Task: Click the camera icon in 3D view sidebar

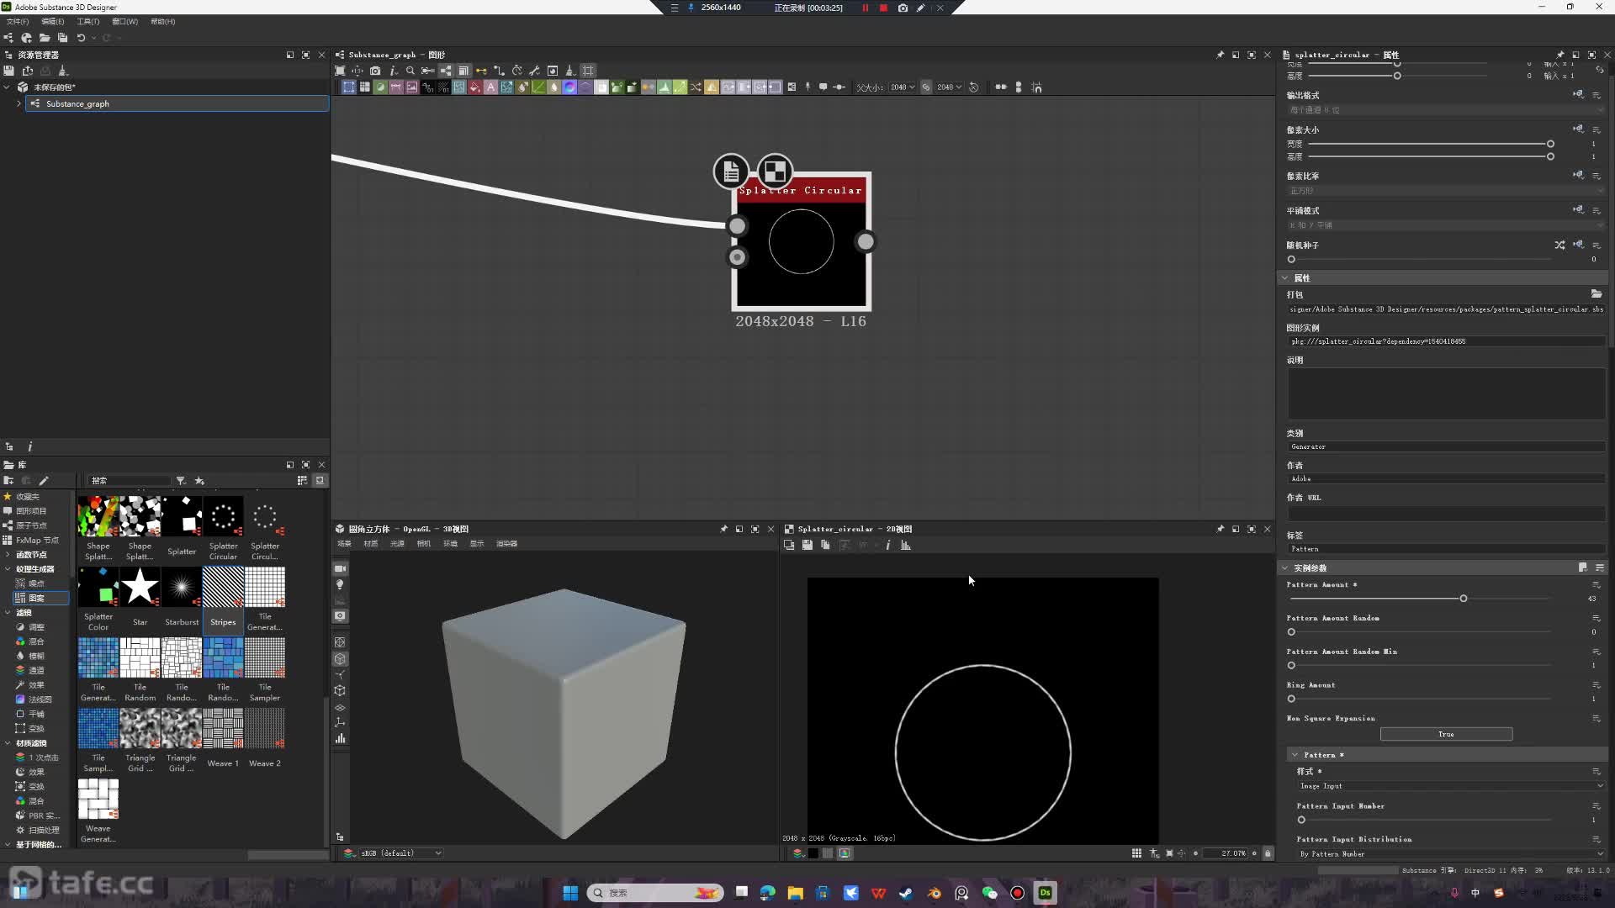Action: [341, 569]
